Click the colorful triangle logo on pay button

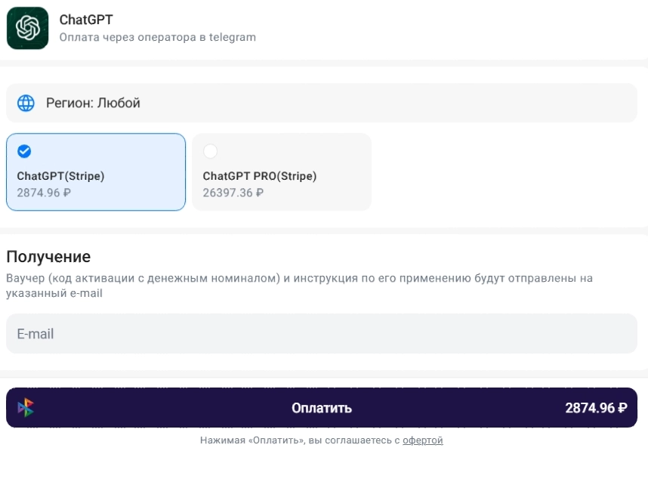(26, 408)
